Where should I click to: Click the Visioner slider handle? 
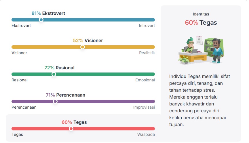coord(83,47)
